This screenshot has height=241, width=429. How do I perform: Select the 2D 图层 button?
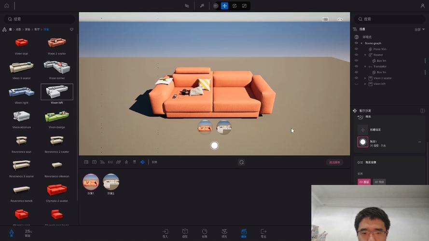tap(364, 182)
